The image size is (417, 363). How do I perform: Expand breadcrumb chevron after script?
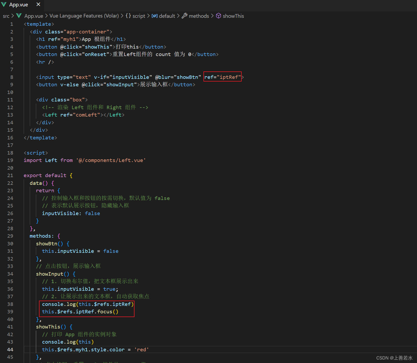(x=148, y=16)
